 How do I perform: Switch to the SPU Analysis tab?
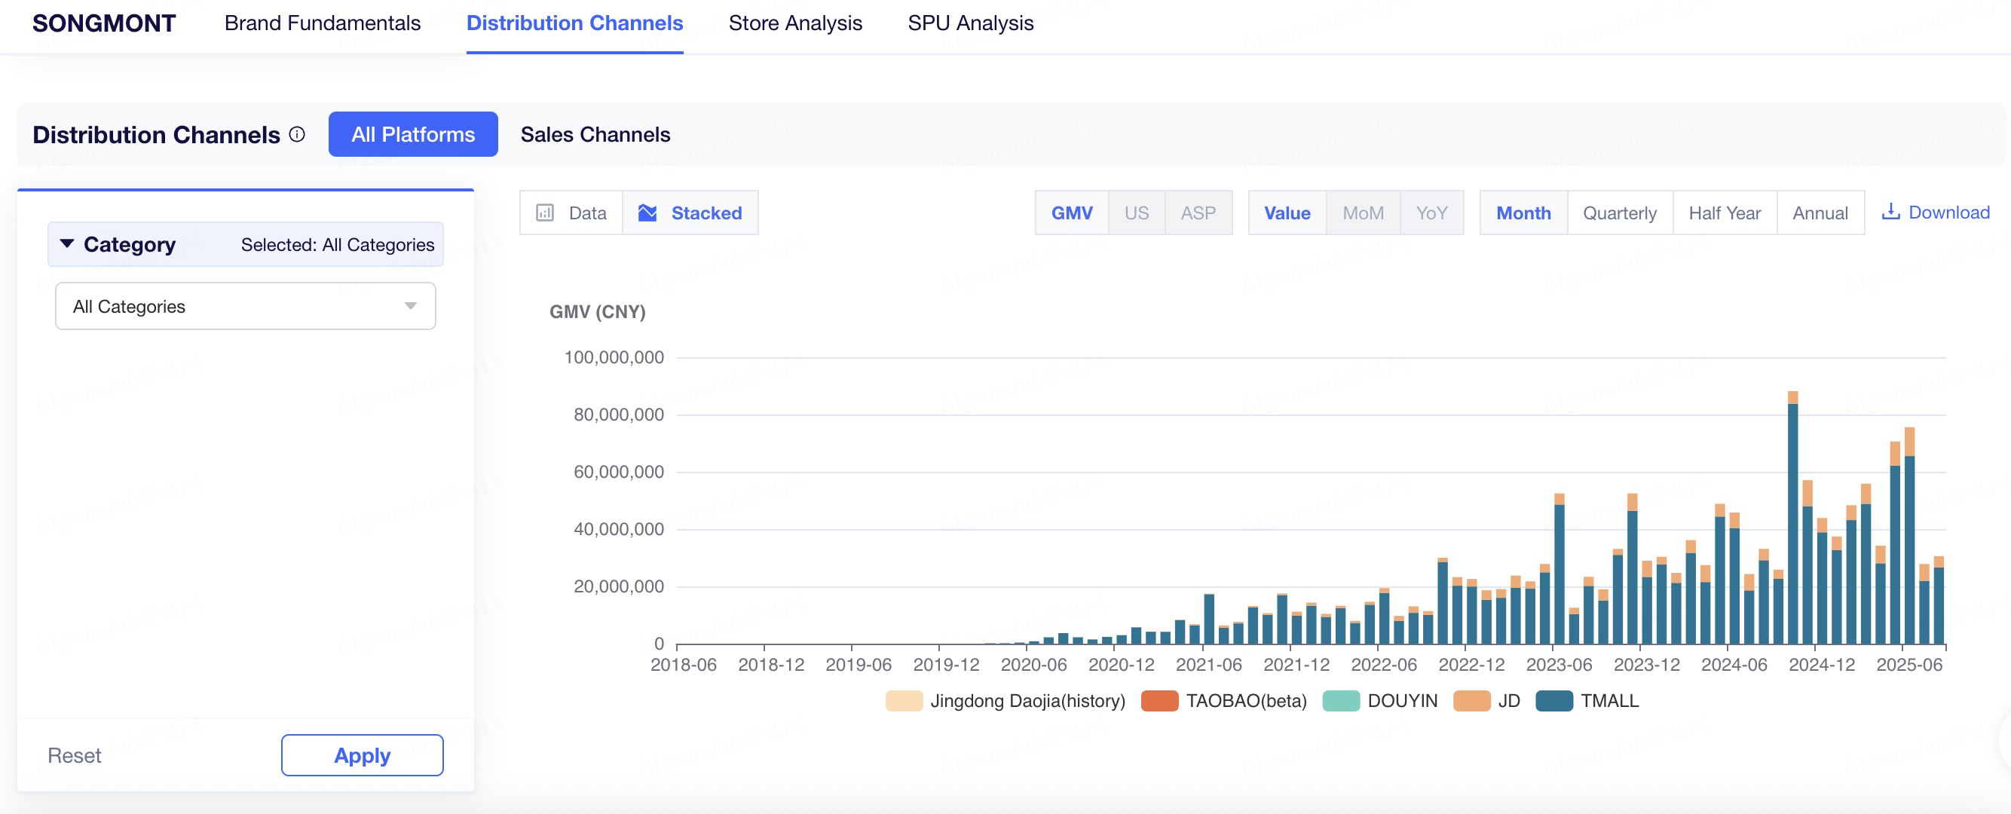point(969,23)
